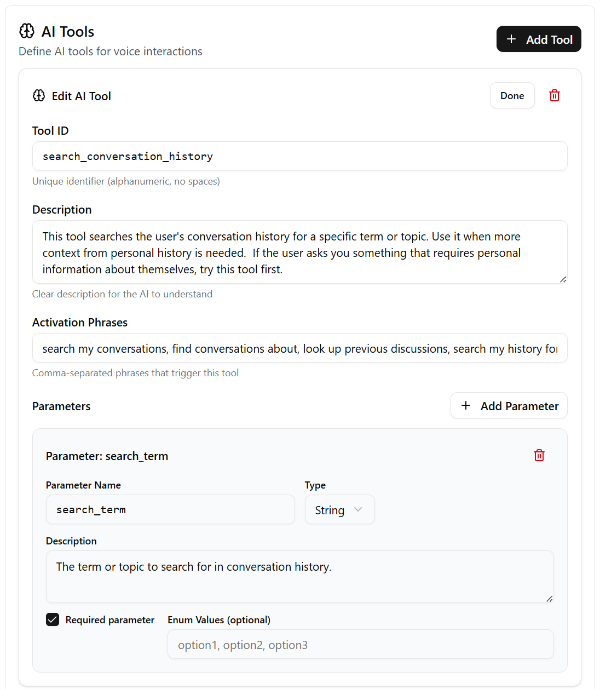Click inside the tool Description textarea

(299, 252)
